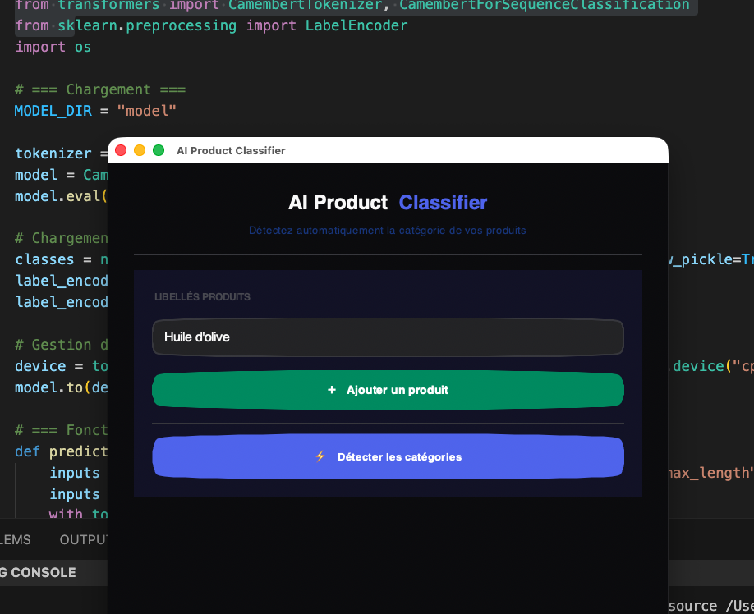Click the model.eval( line in the editor

click(x=49, y=196)
